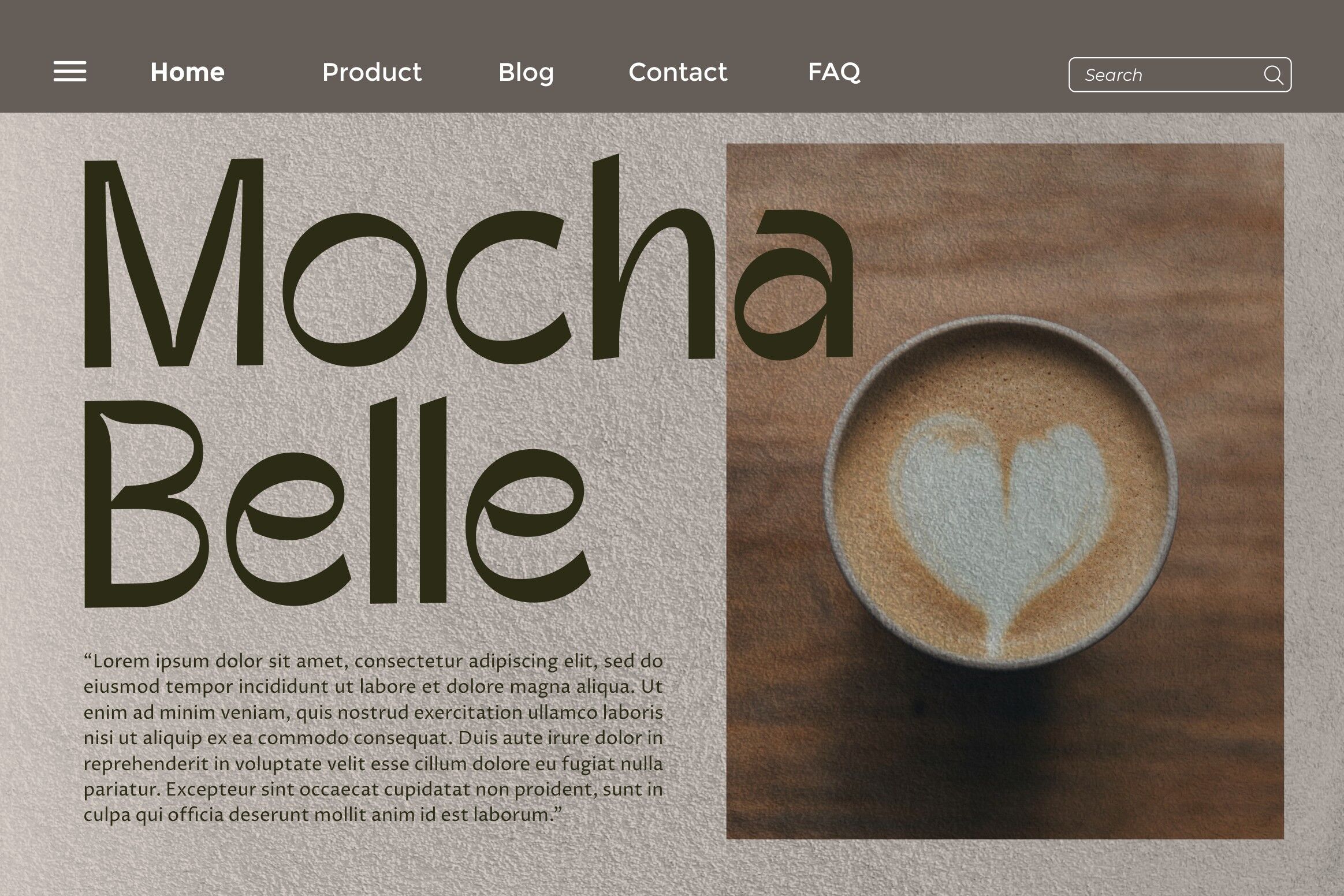Focus the Search input field
Screen dimensions: 1344x896
(1179, 74)
